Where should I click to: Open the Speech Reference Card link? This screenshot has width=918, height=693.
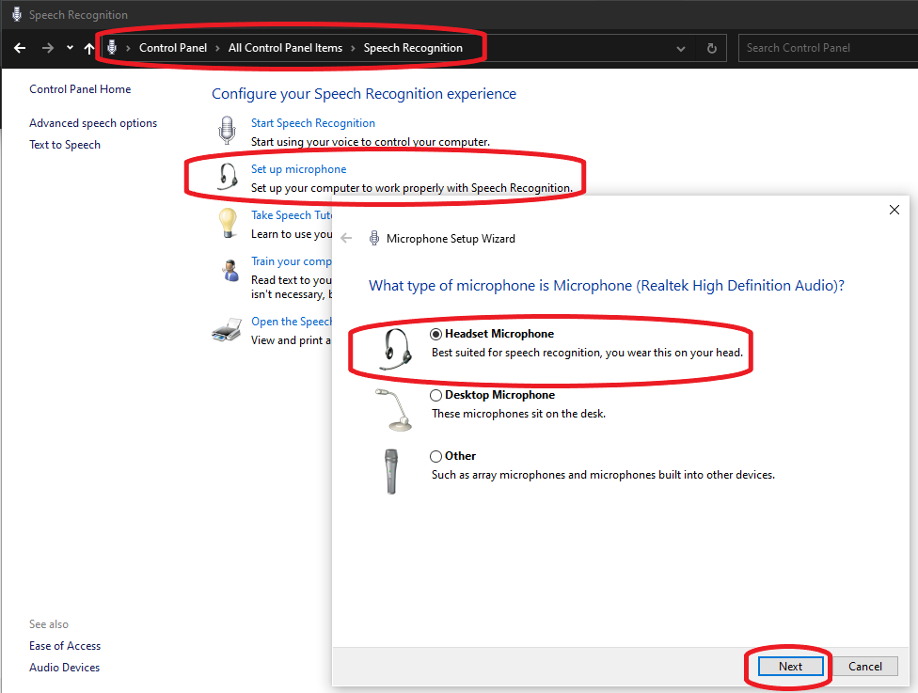click(292, 322)
